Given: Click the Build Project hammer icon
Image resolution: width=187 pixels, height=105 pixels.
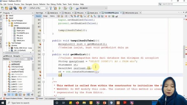Looking at the screenshot, I should pos(51,8).
